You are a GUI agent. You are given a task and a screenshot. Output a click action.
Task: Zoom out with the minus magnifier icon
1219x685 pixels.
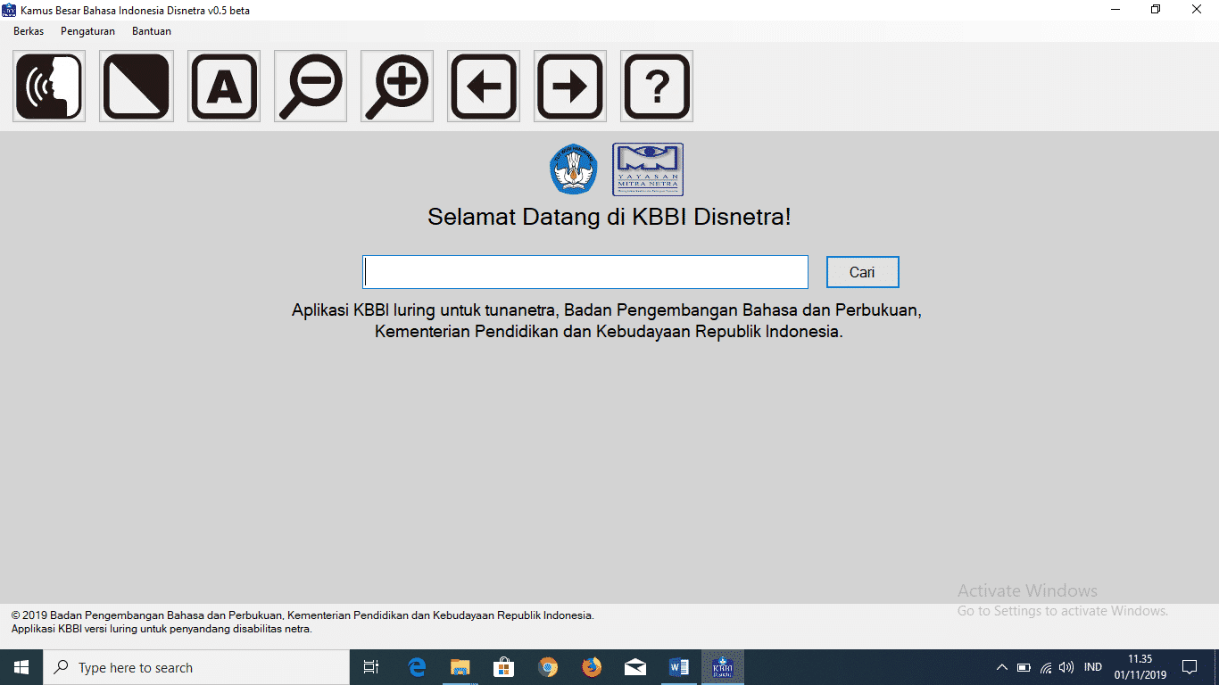[x=310, y=87]
